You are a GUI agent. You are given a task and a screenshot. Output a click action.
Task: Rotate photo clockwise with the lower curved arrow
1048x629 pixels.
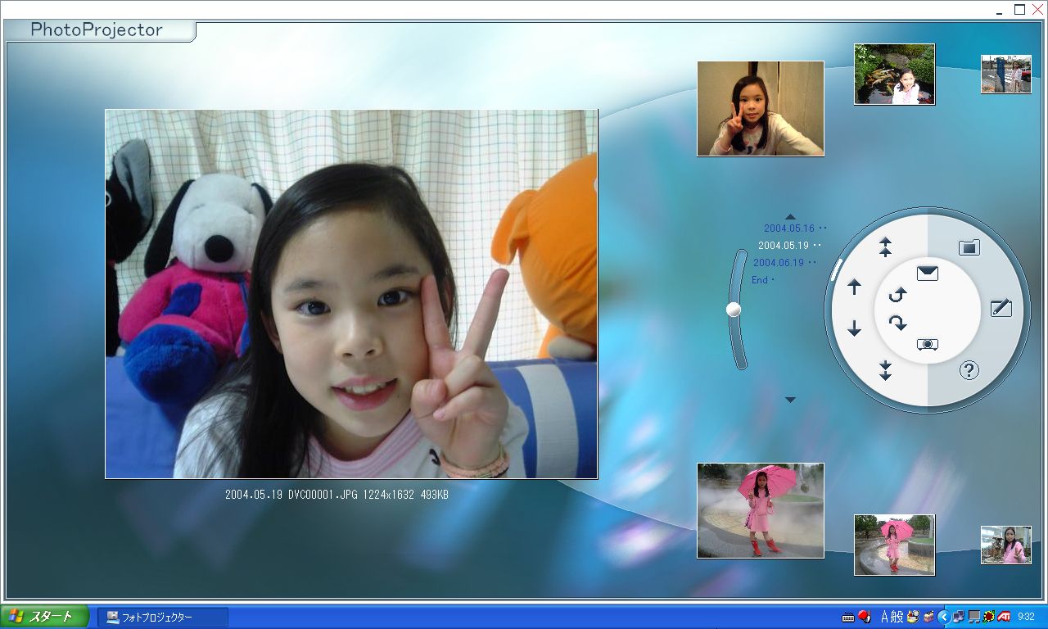[x=898, y=323]
